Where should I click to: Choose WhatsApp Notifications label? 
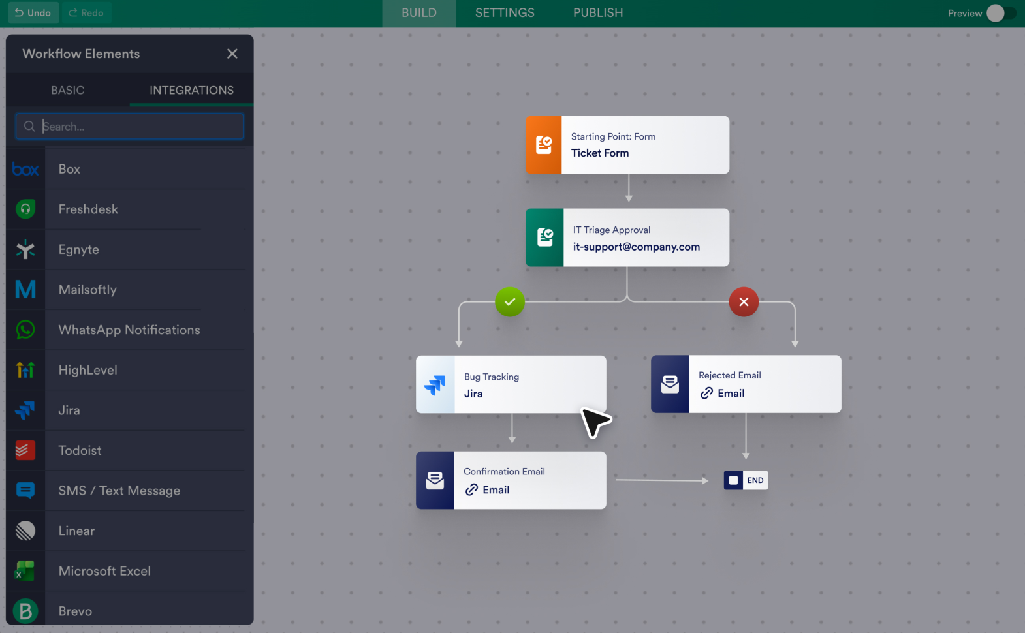point(129,330)
